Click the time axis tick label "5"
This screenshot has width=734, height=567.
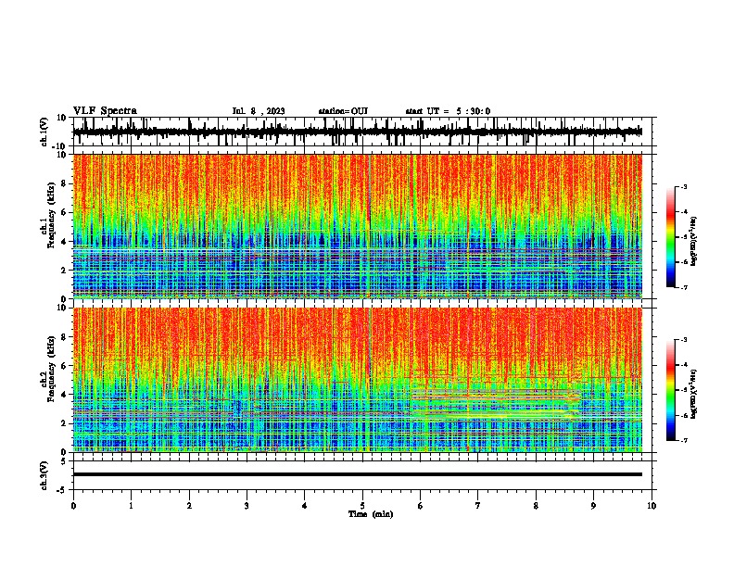tap(362, 506)
